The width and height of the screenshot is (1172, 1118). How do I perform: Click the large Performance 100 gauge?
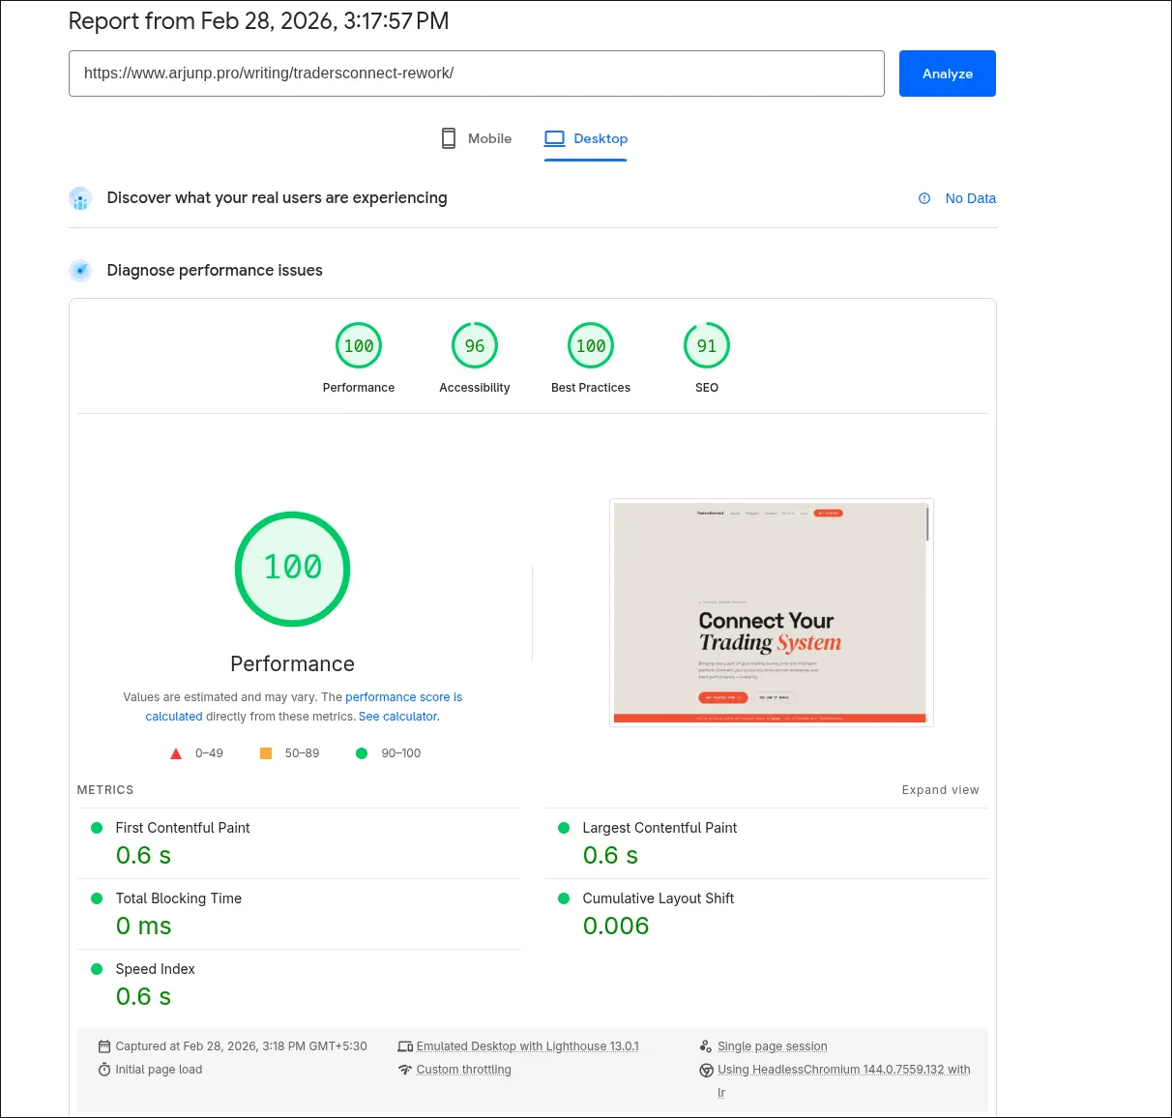point(293,569)
